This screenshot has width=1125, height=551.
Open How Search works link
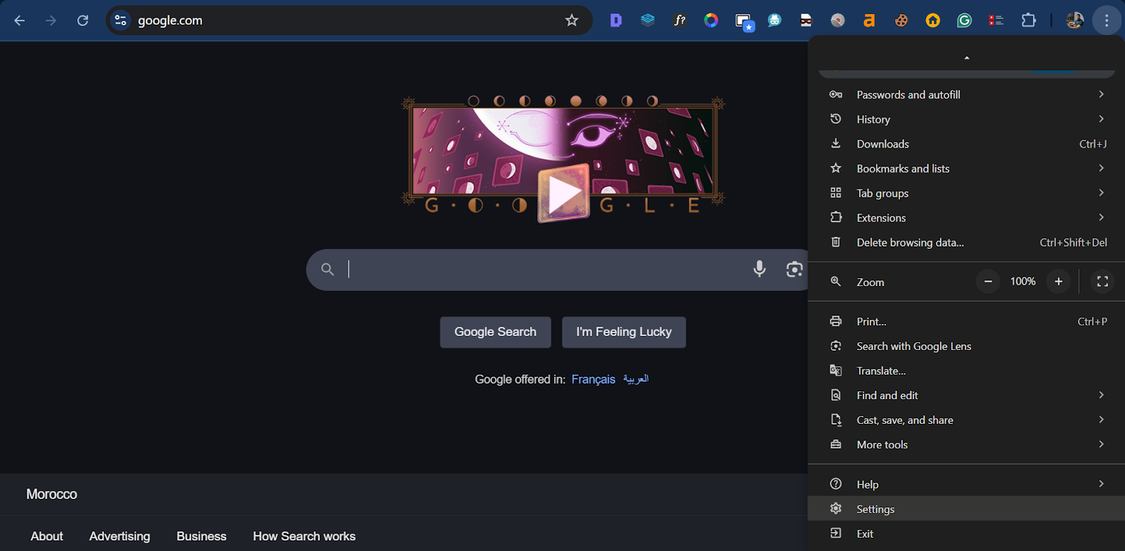[304, 536]
